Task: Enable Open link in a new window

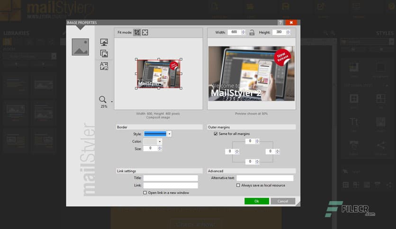Action: (145, 193)
